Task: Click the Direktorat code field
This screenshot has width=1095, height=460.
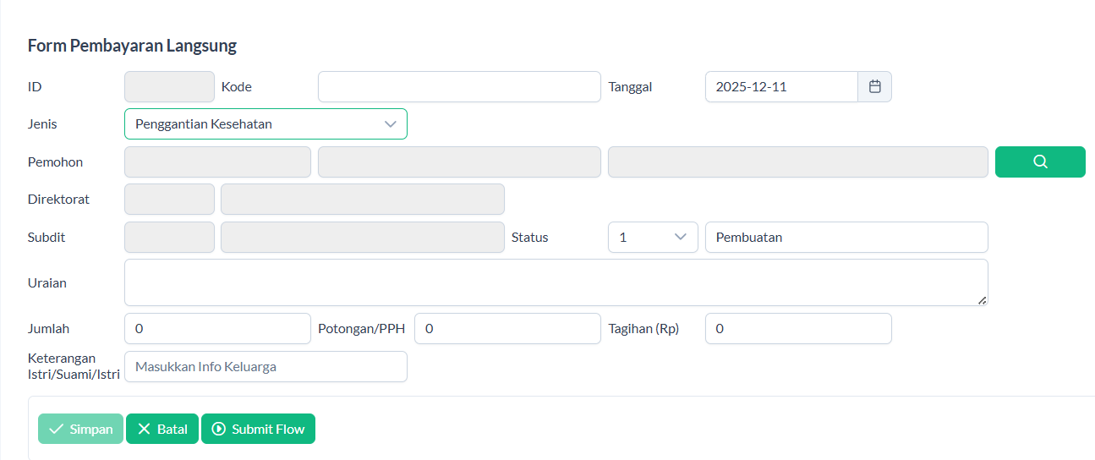Action: 169,199
